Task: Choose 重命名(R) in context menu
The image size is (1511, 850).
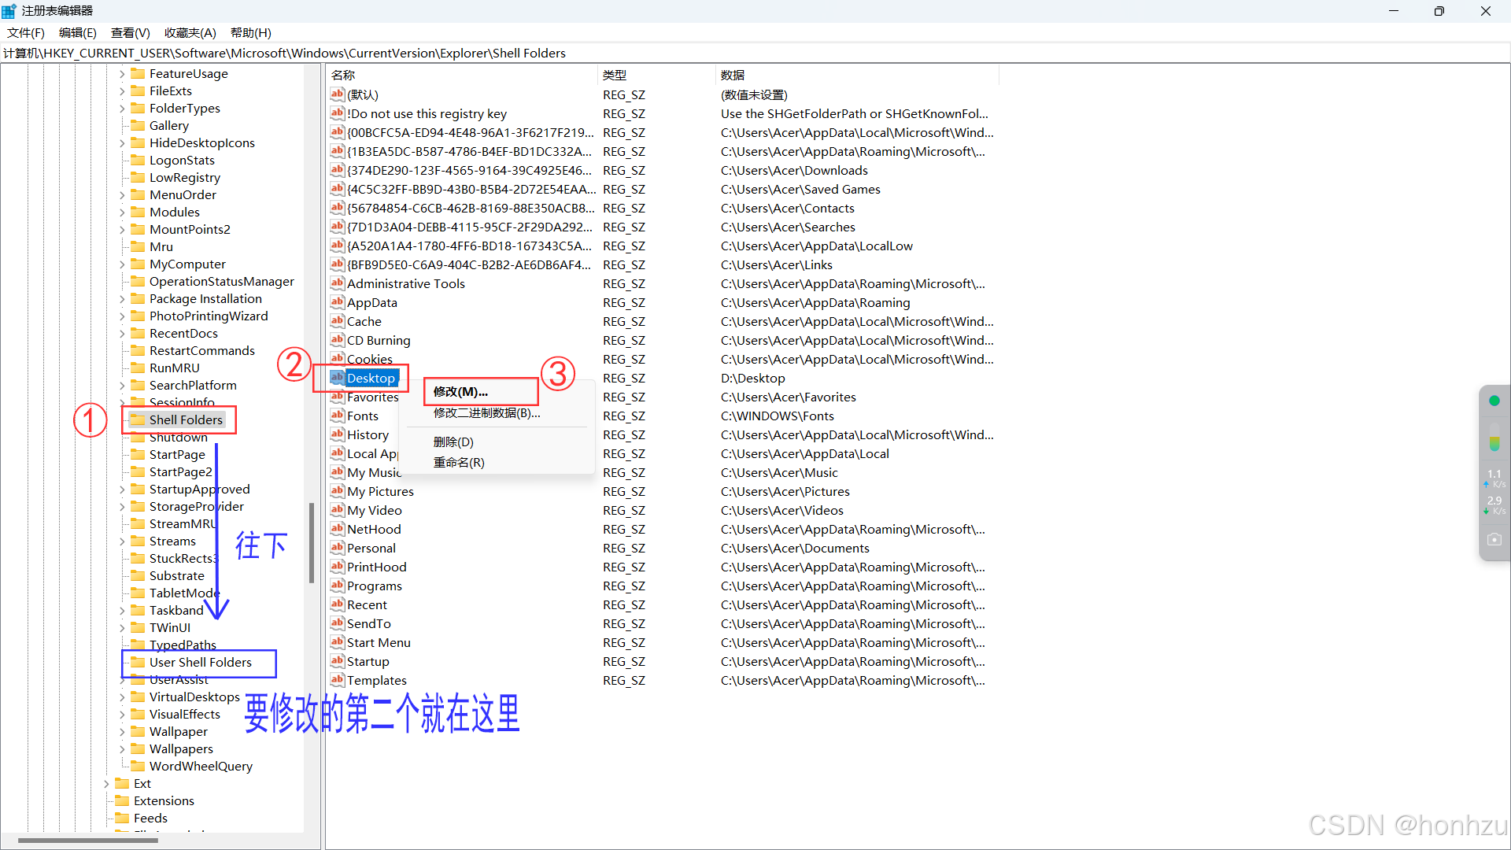Action: (459, 462)
